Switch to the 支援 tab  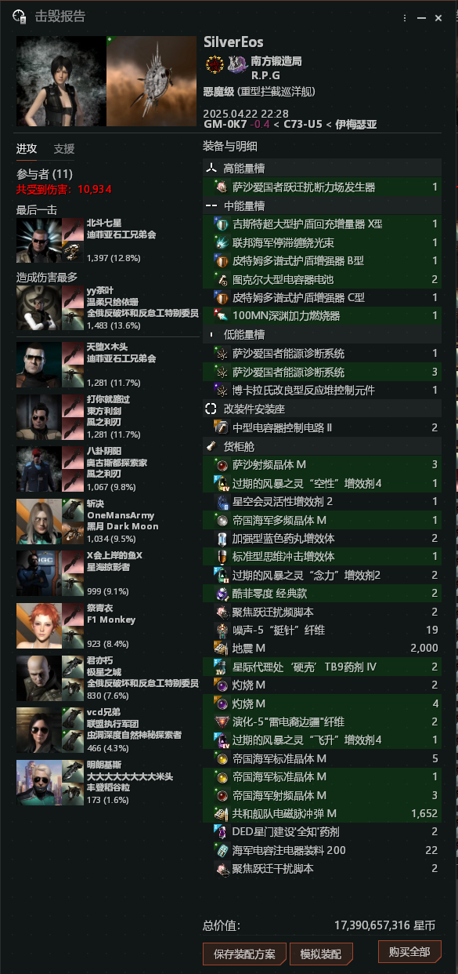(64, 149)
